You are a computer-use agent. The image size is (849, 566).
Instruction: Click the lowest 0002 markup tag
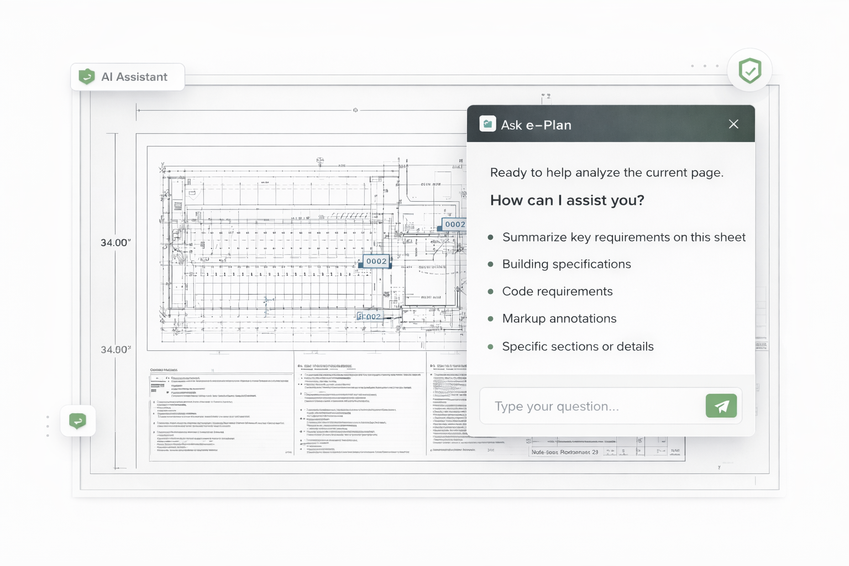(x=370, y=317)
